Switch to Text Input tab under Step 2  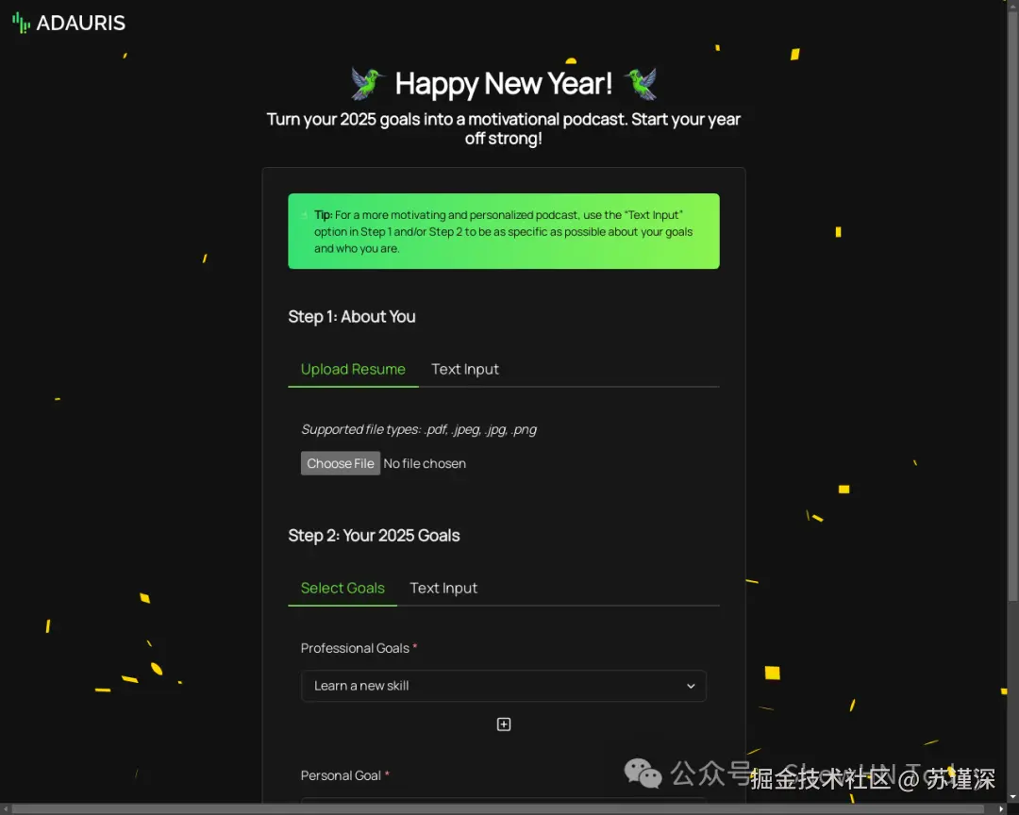[x=443, y=588]
